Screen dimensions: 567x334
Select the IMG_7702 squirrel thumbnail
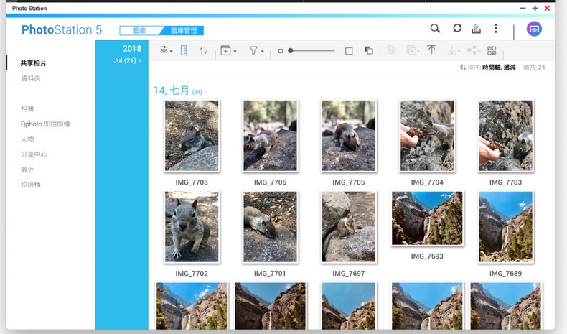pyautogui.click(x=192, y=227)
